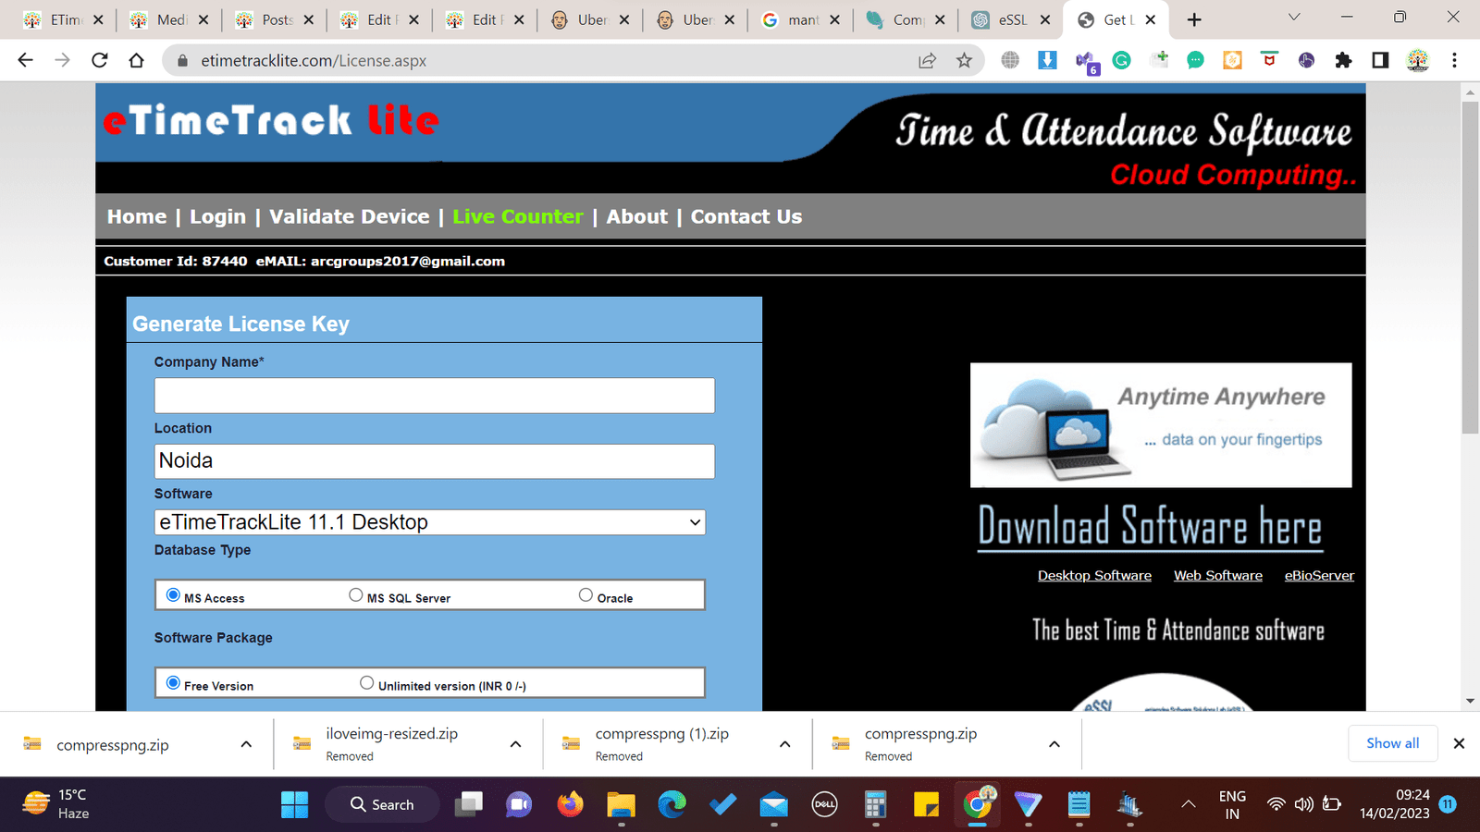Viewport: 1480px width, 832px height.
Task: Show hidden system tray icons
Action: point(1189,804)
